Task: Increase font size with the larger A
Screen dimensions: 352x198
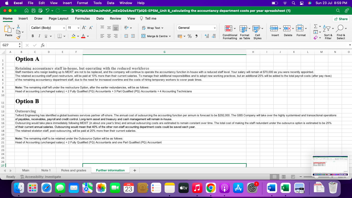Action: [x=84, y=28]
